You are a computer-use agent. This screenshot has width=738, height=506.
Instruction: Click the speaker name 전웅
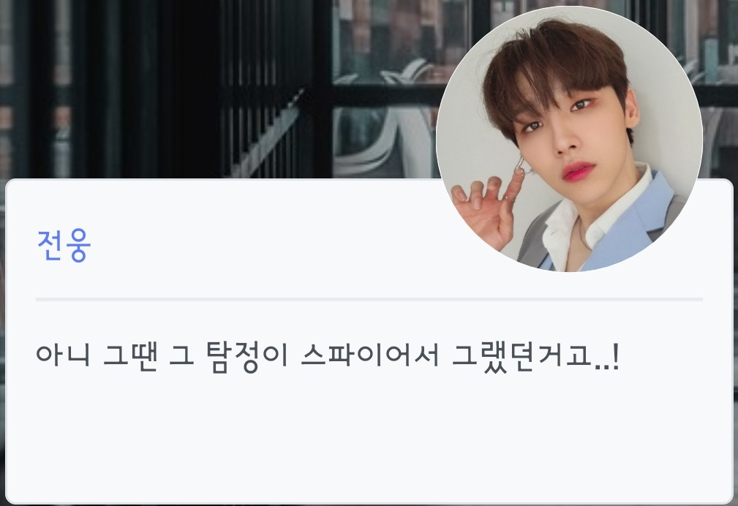point(64,245)
